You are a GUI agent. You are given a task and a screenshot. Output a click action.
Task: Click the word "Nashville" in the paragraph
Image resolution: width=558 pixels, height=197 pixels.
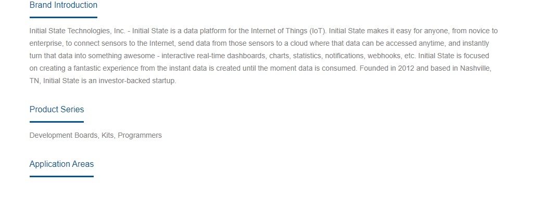click(475, 68)
